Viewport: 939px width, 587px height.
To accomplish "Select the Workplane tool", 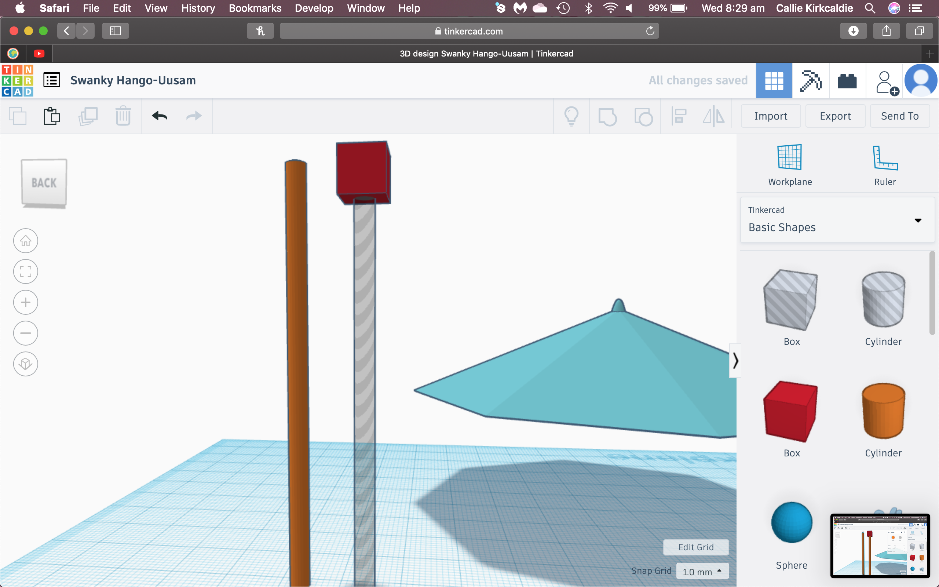I will [x=790, y=165].
